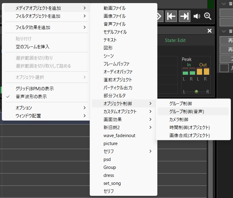This screenshot has height=198, width=233.
Task: Select the dress entry
Action: 123,175
